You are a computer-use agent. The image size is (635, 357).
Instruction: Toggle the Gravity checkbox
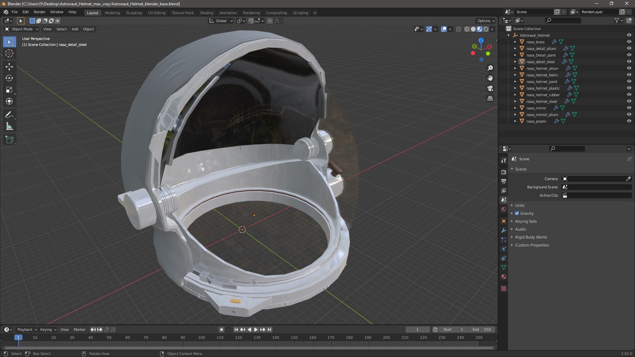click(517, 213)
